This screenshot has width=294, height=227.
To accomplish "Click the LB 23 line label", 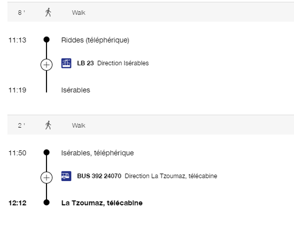I will [85, 63].
